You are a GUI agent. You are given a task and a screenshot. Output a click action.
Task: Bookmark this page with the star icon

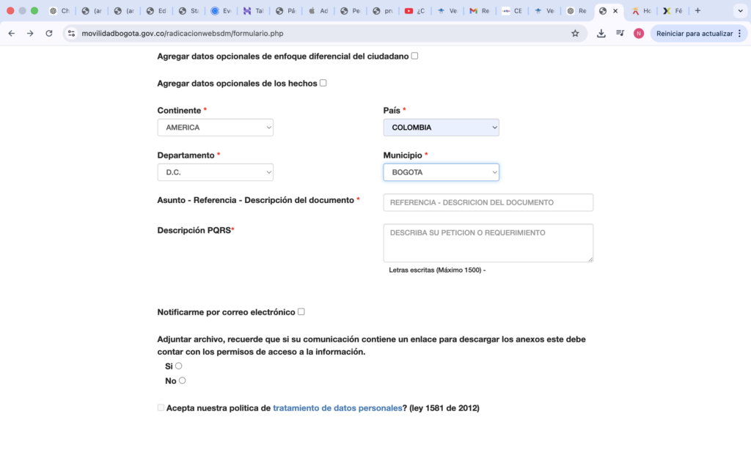coord(575,33)
